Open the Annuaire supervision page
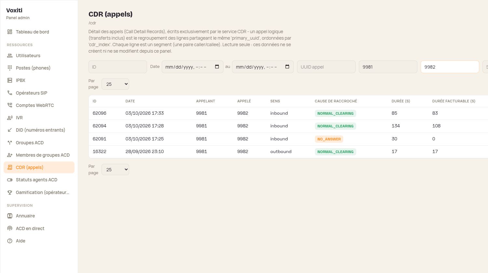 click(39, 216)
